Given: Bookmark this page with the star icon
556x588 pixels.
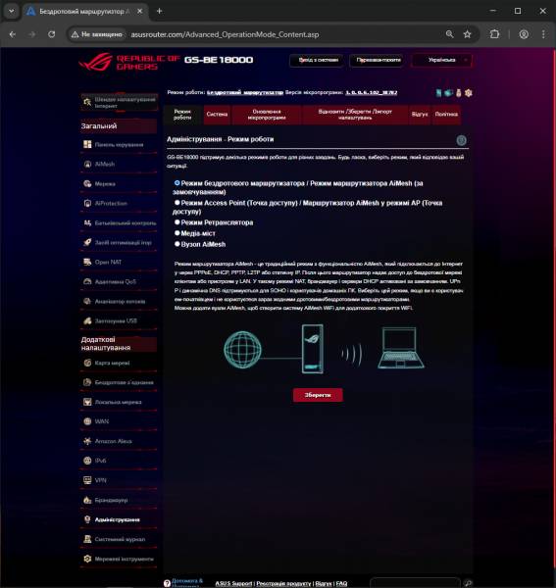Looking at the screenshot, I should pos(467,34).
